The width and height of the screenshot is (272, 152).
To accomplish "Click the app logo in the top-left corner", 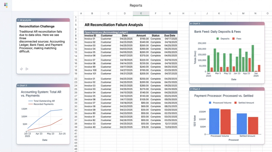I will pyautogui.click(x=6, y=5).
